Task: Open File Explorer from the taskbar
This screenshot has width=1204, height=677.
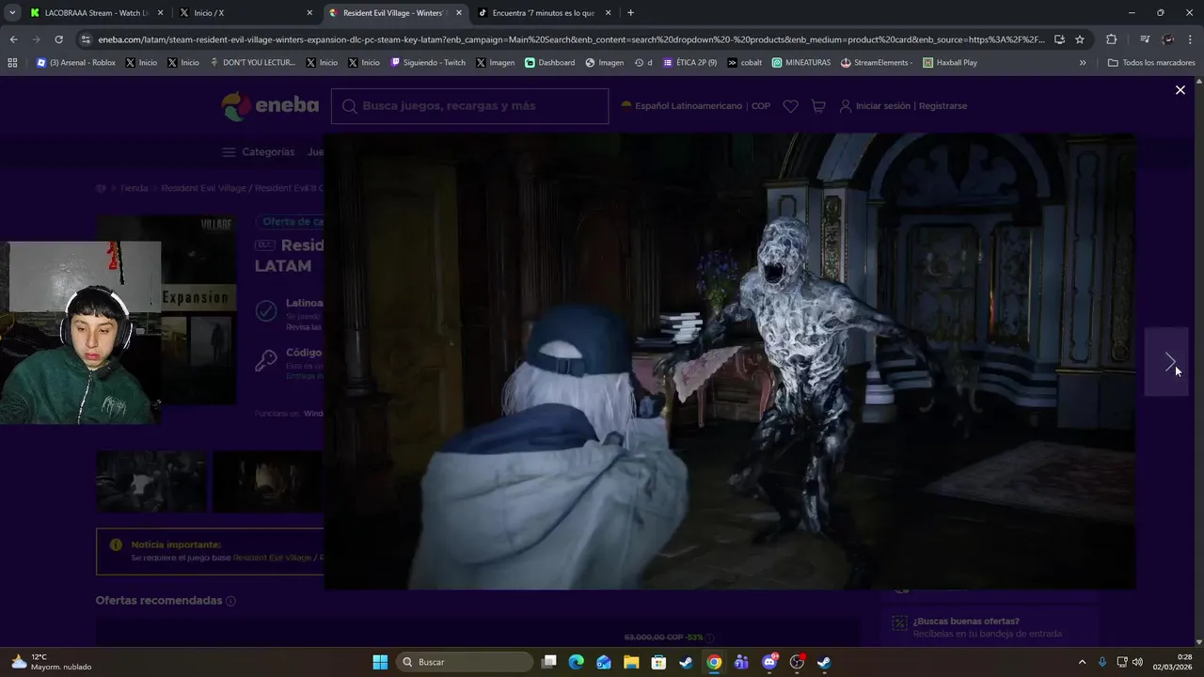Action: [631, 662]
